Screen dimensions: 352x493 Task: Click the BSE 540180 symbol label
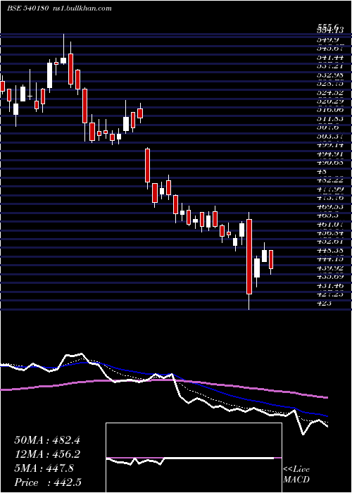coord(28,8)
